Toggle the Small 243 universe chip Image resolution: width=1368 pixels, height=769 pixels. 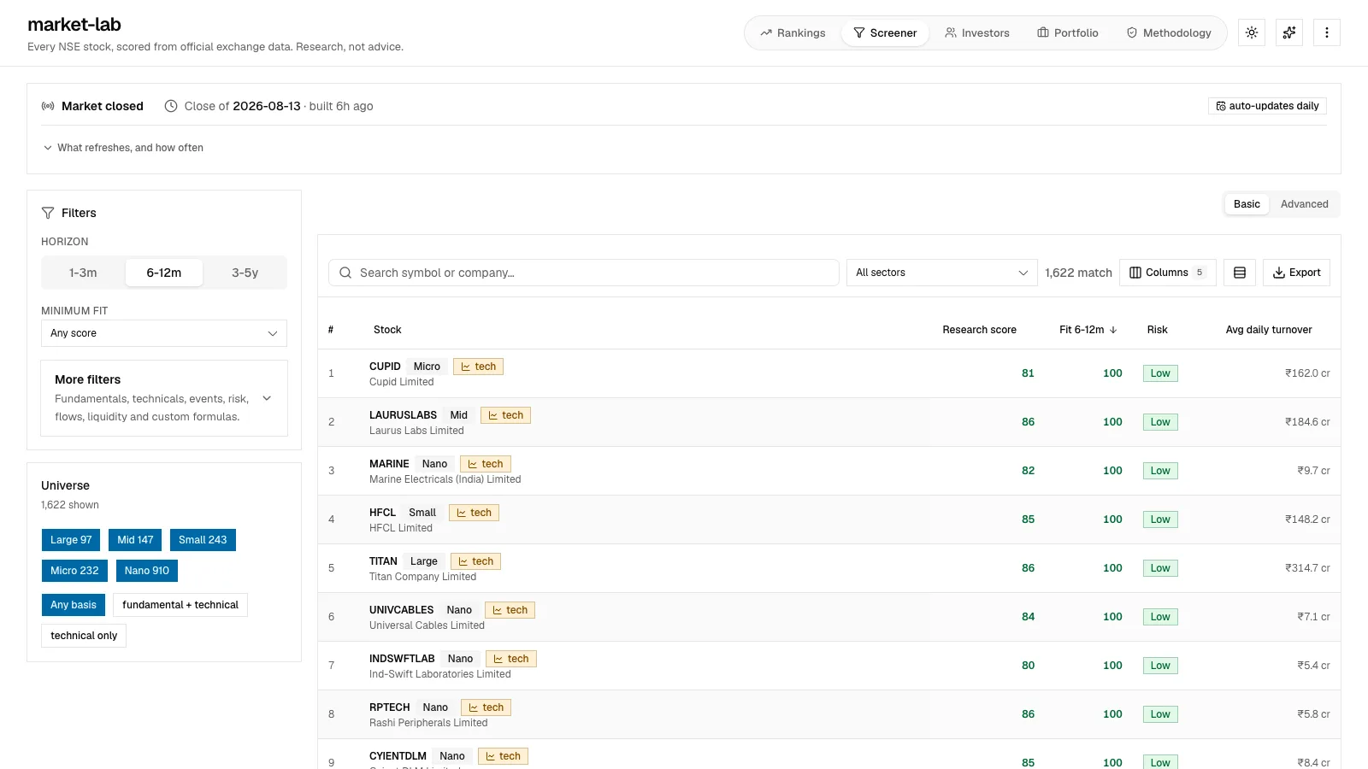(x=203, y=540)
